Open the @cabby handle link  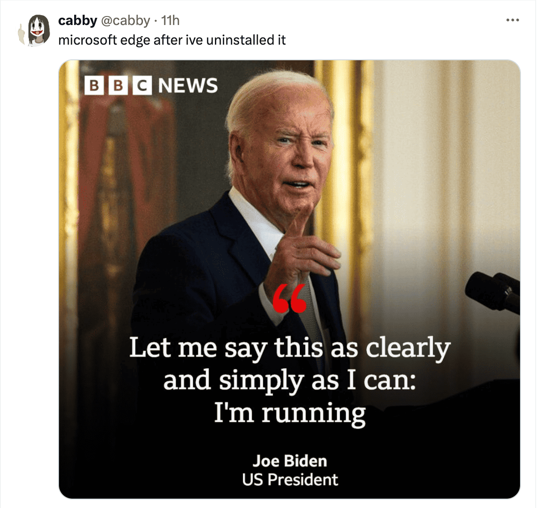(x=125, y=21)
